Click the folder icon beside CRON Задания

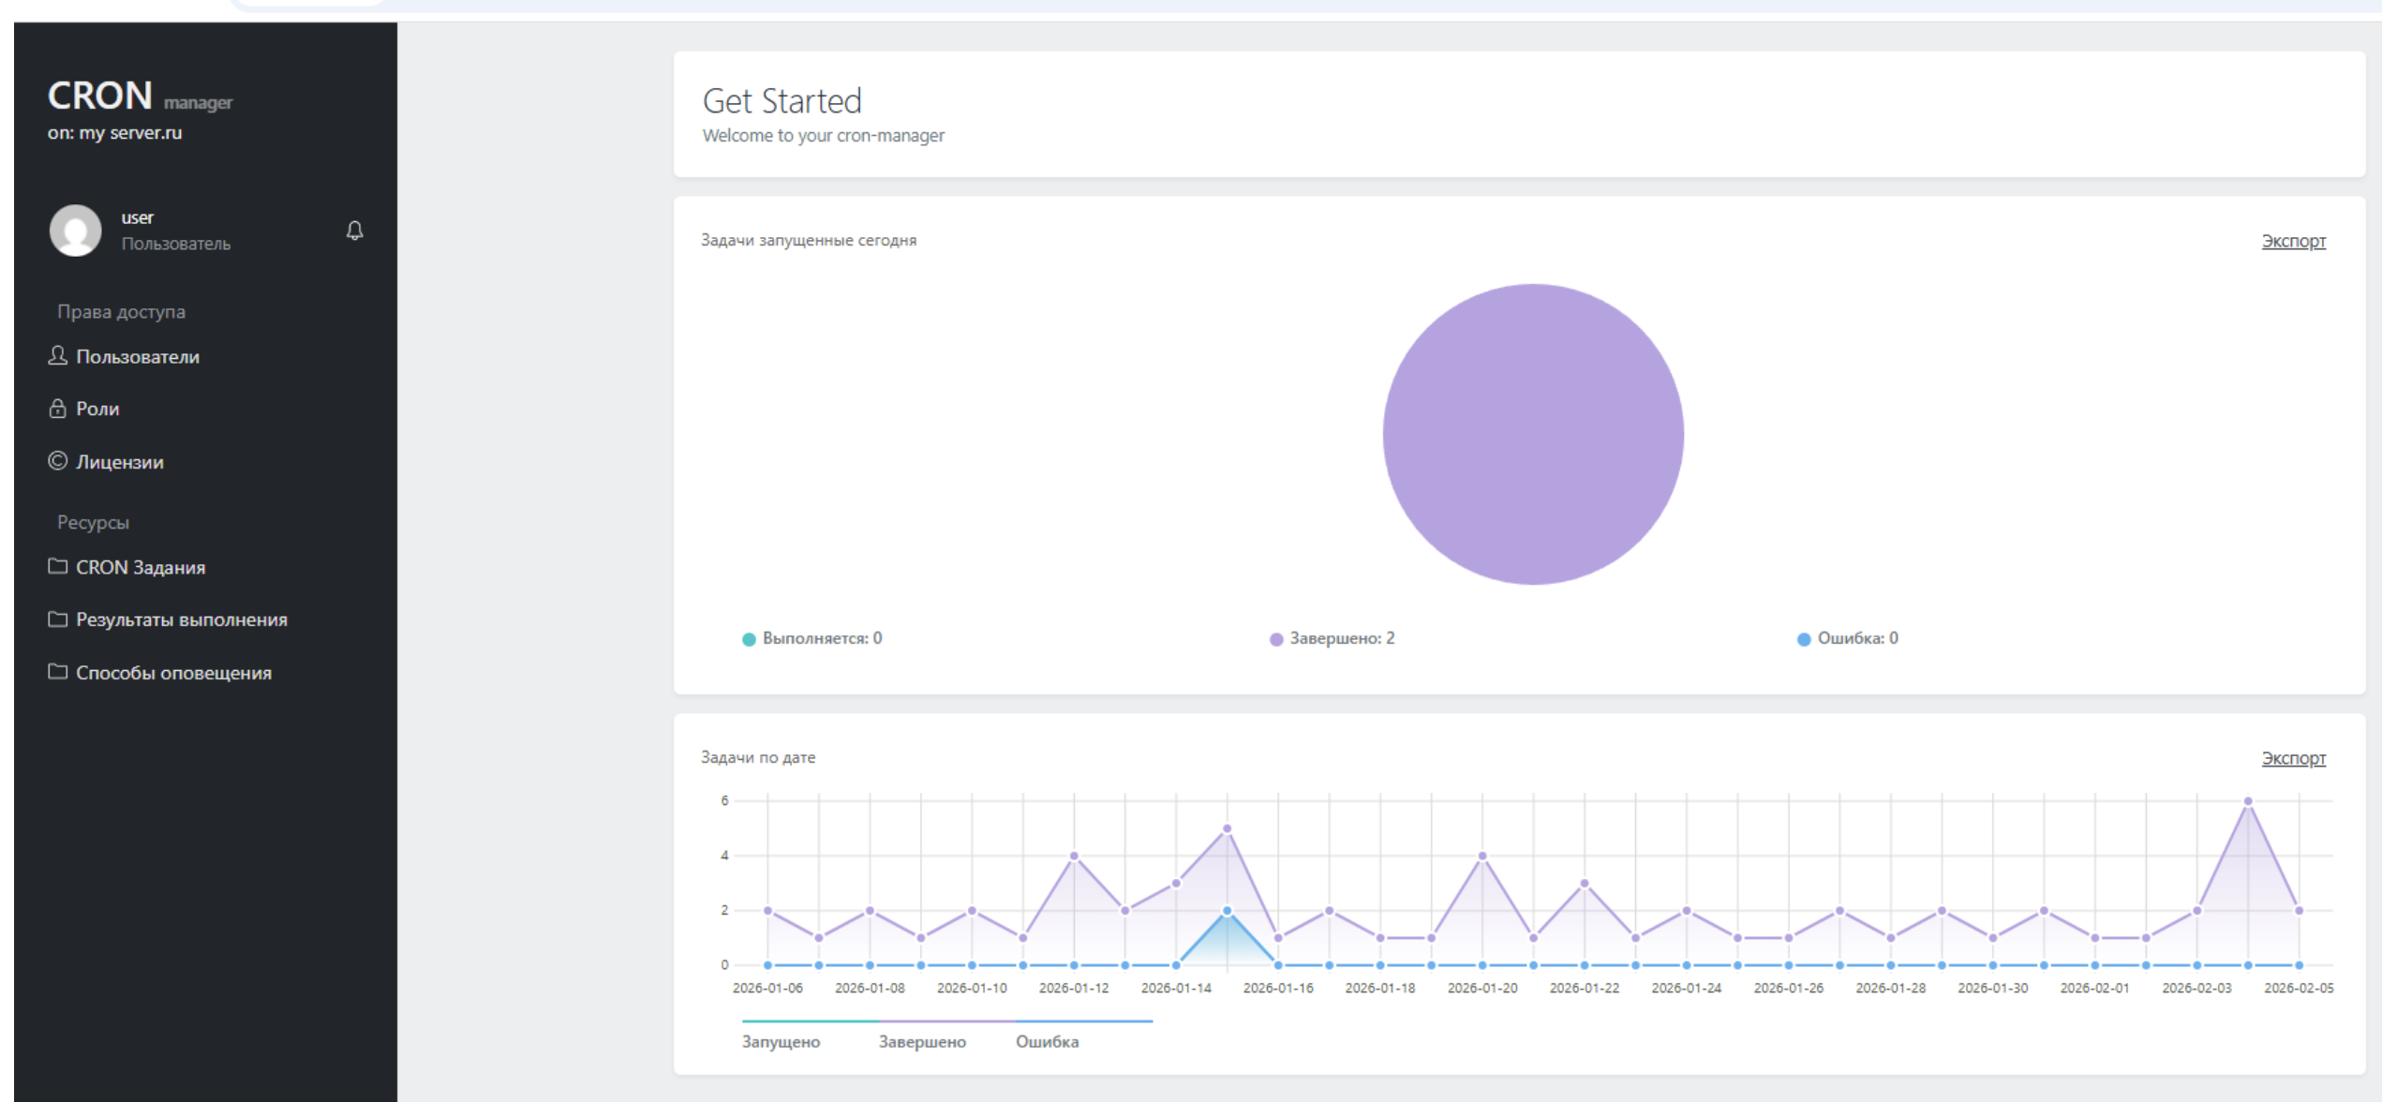57,566
